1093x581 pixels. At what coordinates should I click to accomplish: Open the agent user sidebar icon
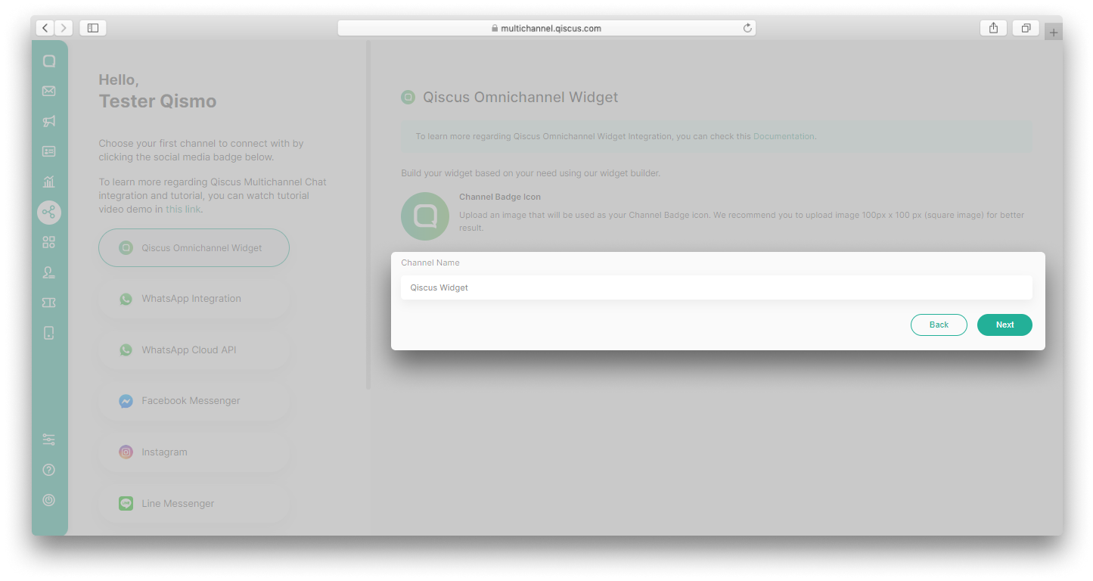click(x=49, y=272)
